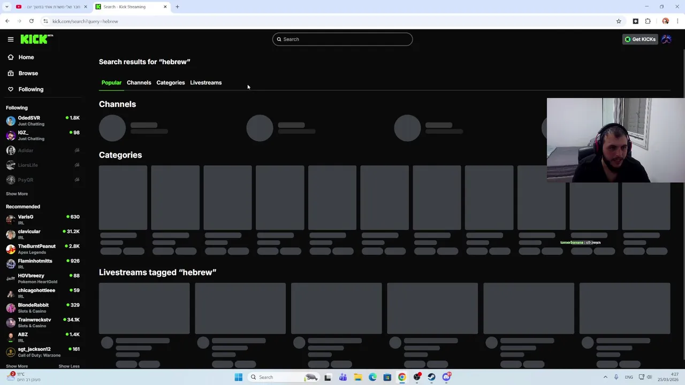Open the user profile avatar menu

666,39
